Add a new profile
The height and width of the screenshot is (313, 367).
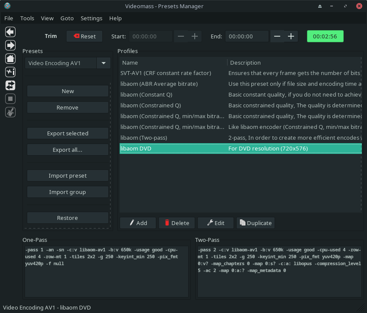[x=138, y=223]
